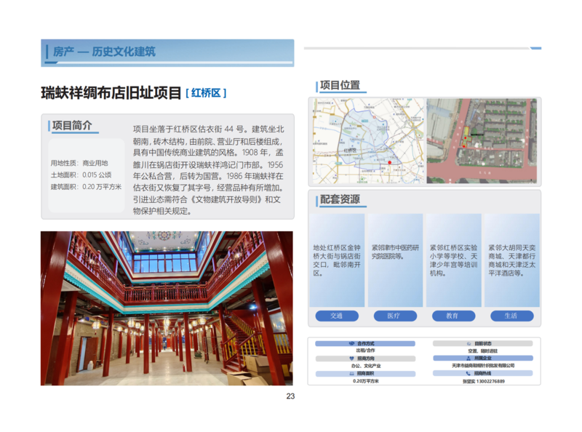Click the 红桥区 district tag in title
582x432 pixels.
pos(206,93)
